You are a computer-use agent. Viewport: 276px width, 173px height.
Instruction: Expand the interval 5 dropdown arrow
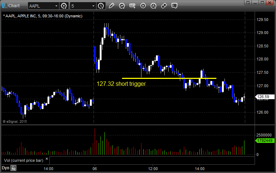94,6
